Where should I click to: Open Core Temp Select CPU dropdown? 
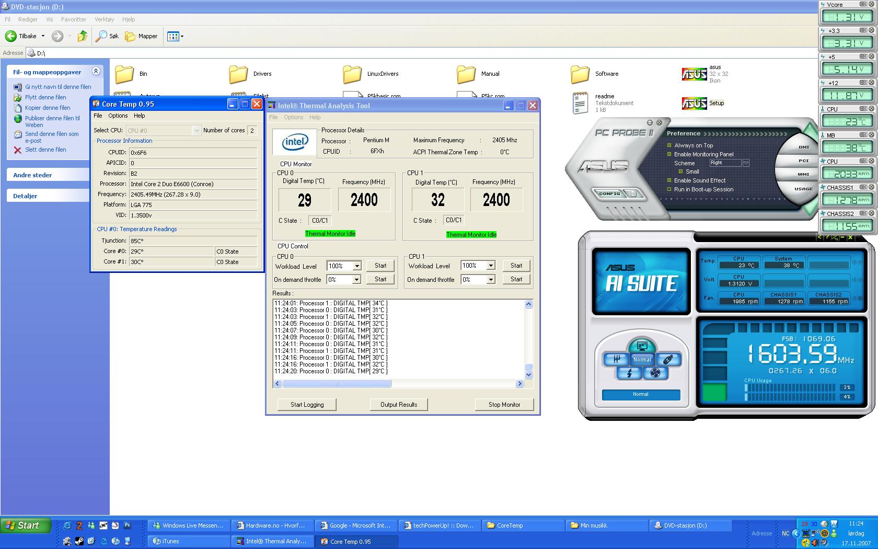[197, 130]
